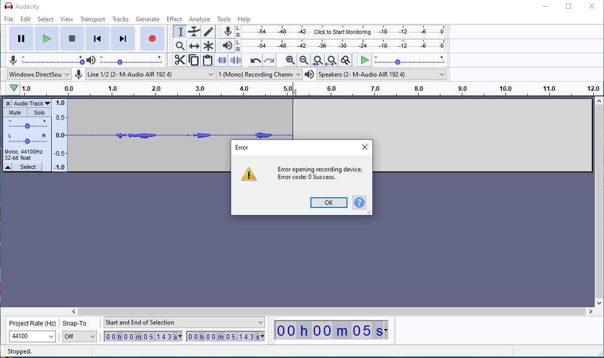Toggle Mute on Audio Track
Viewport: 604px width, 358px height.
15,113
